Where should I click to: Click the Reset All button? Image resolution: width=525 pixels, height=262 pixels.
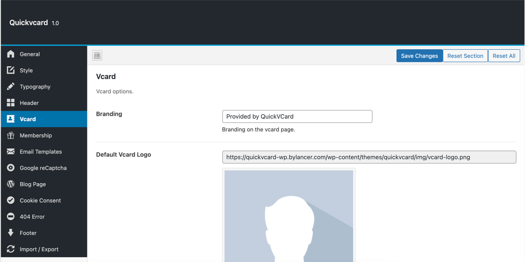(x=504, y=56)
